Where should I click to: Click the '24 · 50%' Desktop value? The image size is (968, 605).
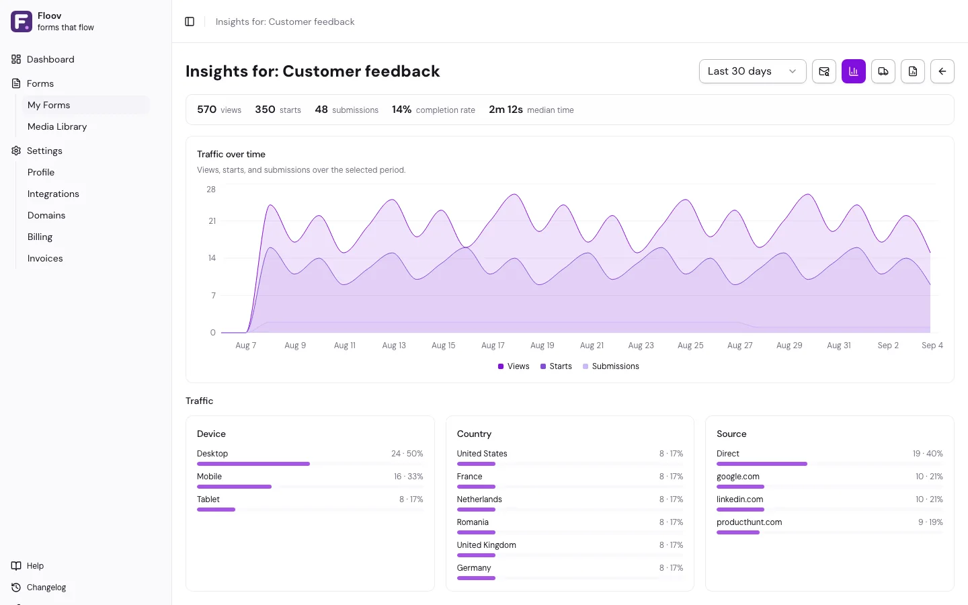(x=407, y=454)
